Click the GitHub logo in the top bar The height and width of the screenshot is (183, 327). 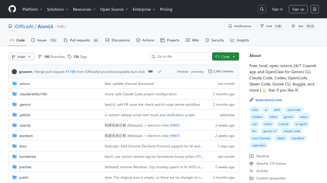(12, 9)
